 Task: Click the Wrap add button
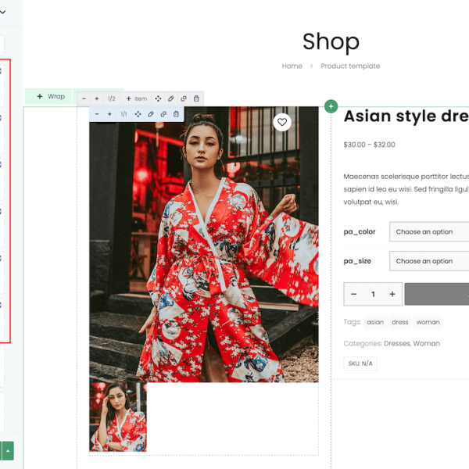coord(48,96)
